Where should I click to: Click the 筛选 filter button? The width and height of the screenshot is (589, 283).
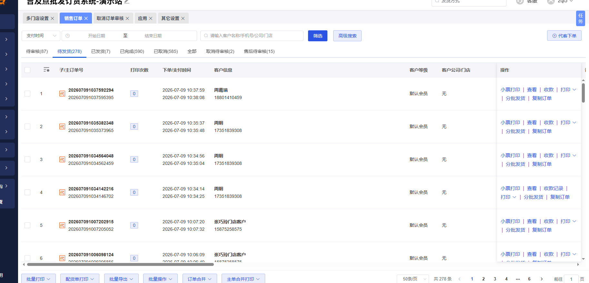318,36
